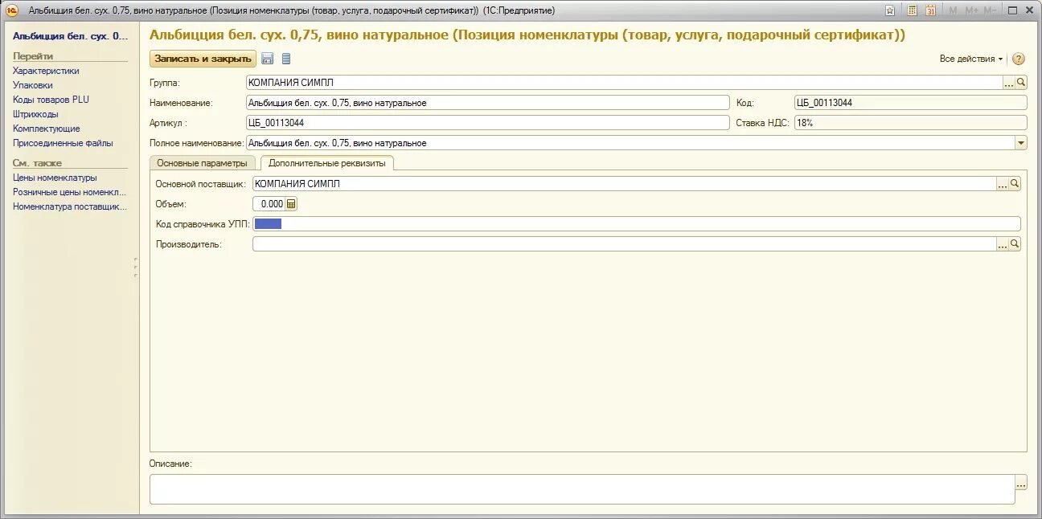Click the Ставка НДС field
This screenshot has width=1042, height=519.
(910, 123)
